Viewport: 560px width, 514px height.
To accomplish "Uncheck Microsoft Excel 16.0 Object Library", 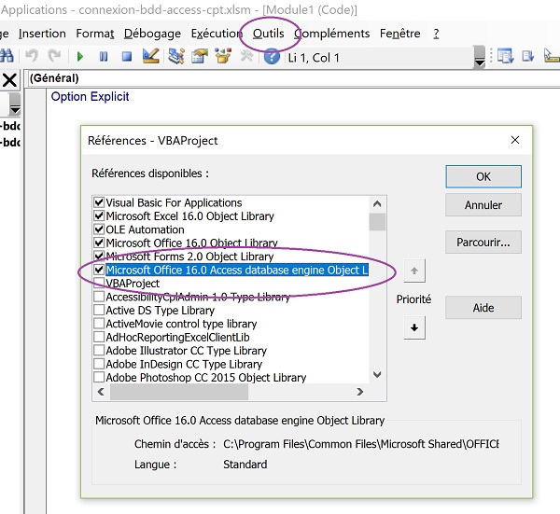I will [99, 215].
